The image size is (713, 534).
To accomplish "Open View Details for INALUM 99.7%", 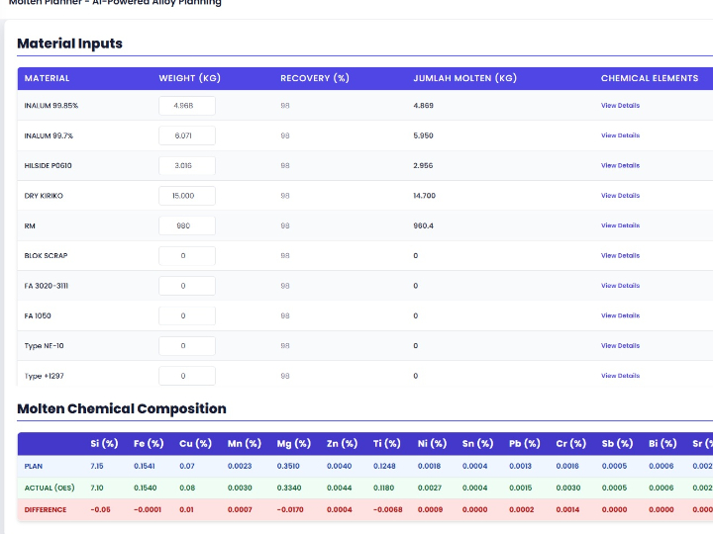I will point(620,135).
